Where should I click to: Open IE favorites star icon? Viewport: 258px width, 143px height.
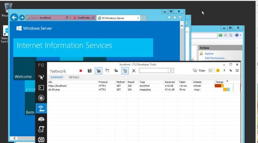pyautogui.click(x=174, y=17)
